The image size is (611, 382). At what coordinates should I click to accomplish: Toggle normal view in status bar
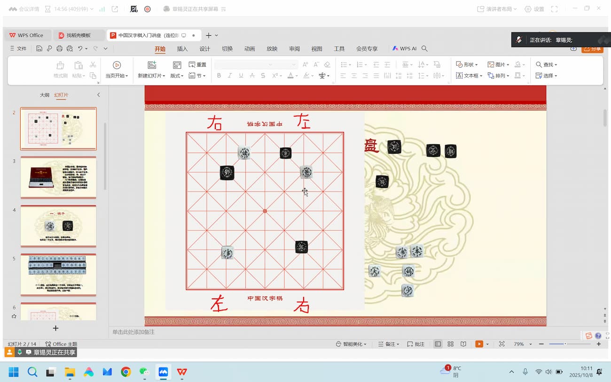[x=438, y=344]
